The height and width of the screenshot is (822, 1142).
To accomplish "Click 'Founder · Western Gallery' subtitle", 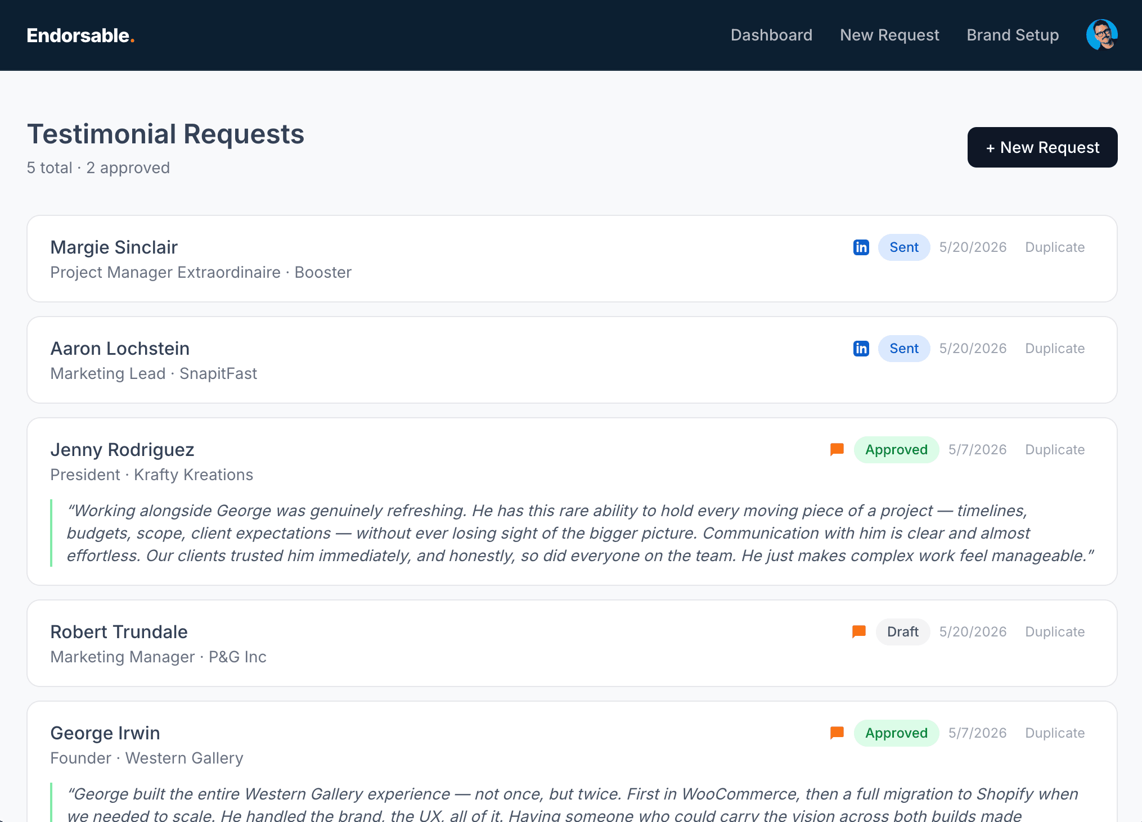I will (x=147, y=758).
